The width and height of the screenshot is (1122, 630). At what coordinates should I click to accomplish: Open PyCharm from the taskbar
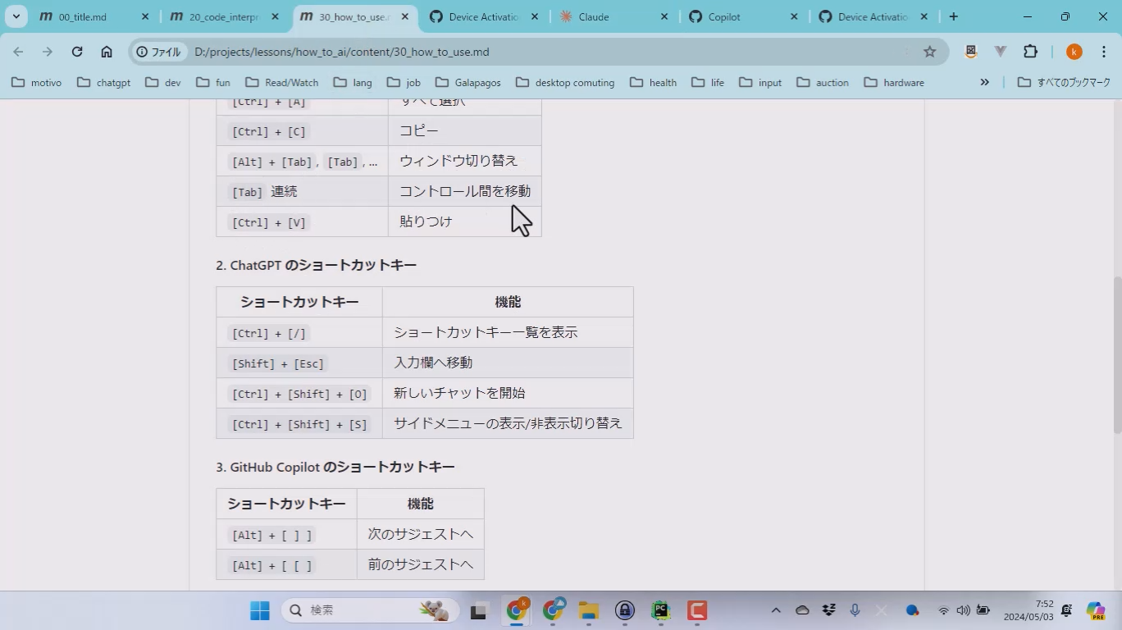coord(661,610)
